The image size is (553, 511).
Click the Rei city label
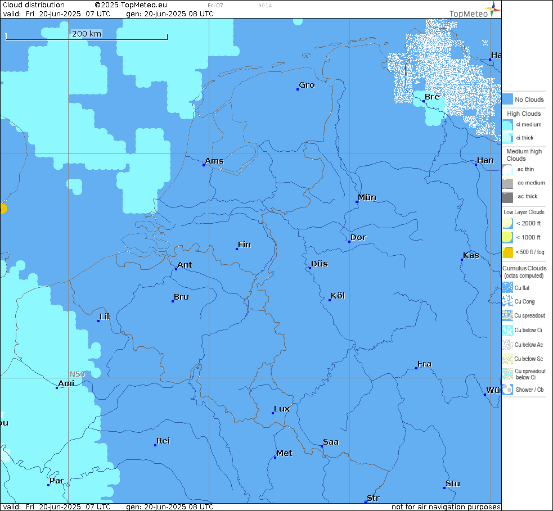[163, 441]
